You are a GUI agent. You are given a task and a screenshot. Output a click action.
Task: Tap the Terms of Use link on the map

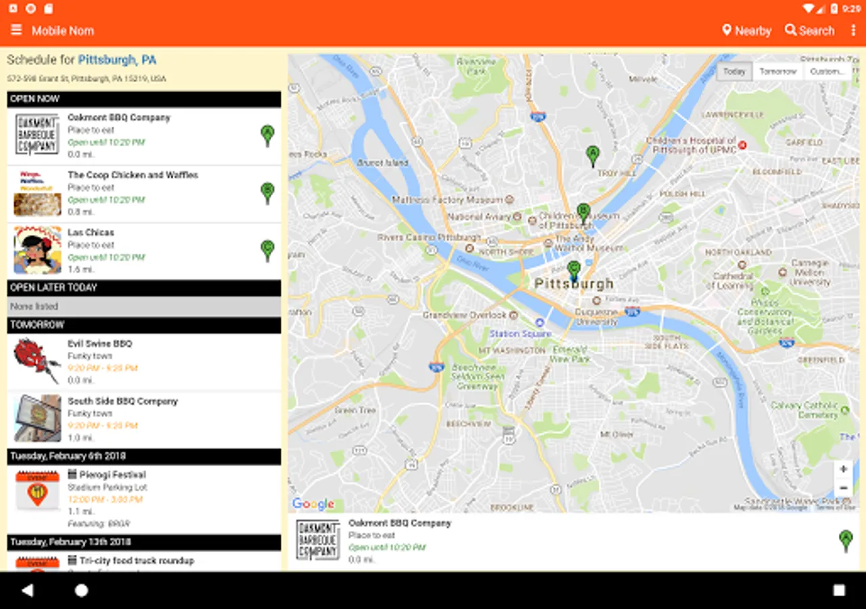point(835,507)
